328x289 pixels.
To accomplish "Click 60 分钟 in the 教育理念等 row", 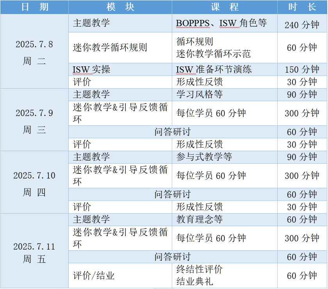I will tap(302, 220).
